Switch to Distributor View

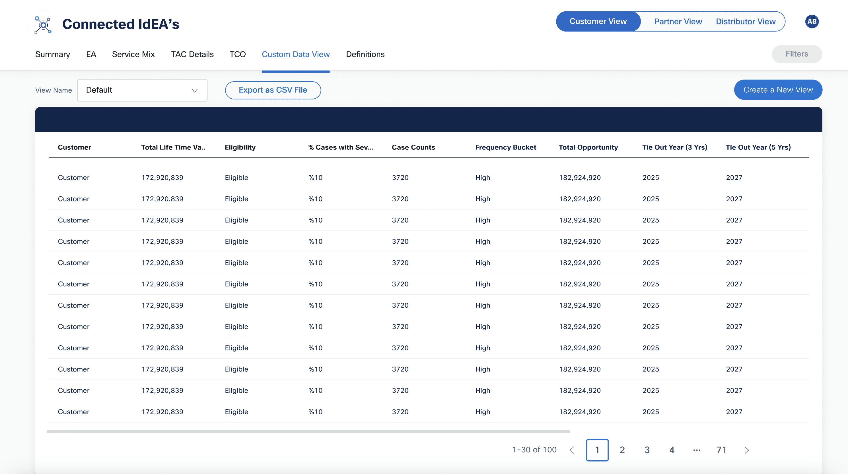tap(746, 22)
